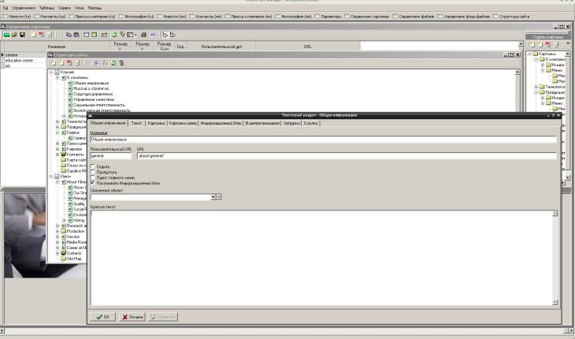This screenshot has height=339, width=575.
Task: Switch to Параметры window button
Action: coord(328,17)
